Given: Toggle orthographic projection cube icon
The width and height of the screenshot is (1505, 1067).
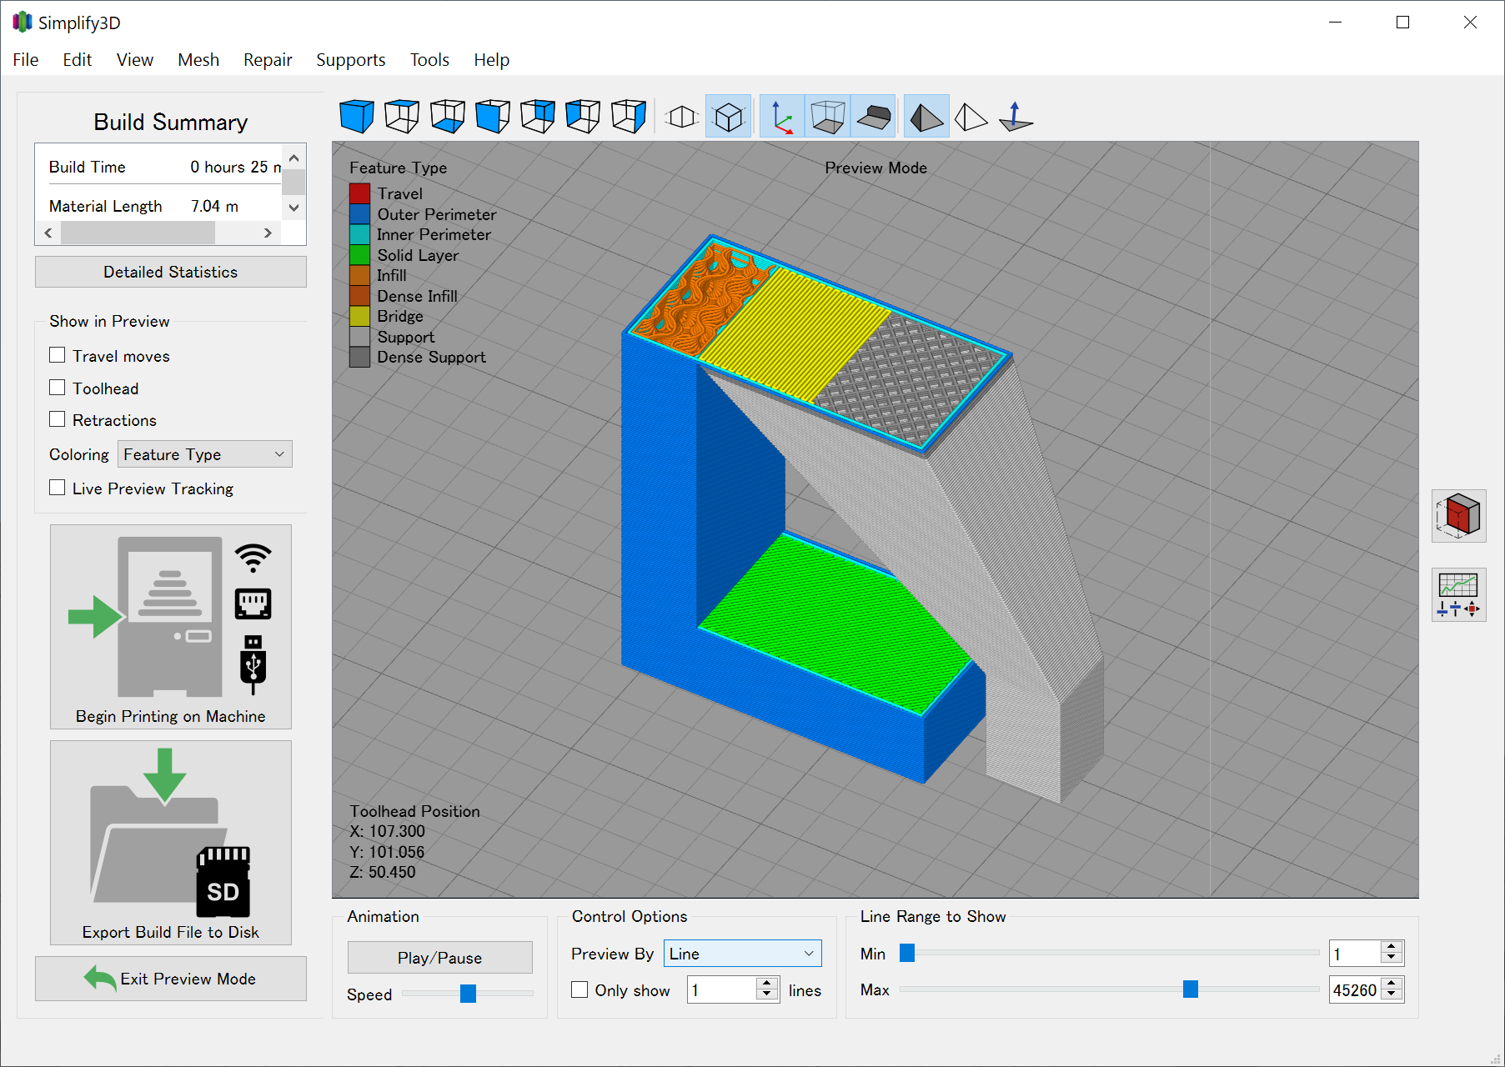Looking at the screenshot, I should pos(729,117).
